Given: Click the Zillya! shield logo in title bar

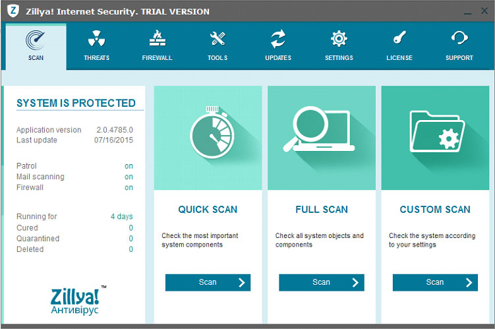Looking at the screenshot, I should click(x=13, y=11).
